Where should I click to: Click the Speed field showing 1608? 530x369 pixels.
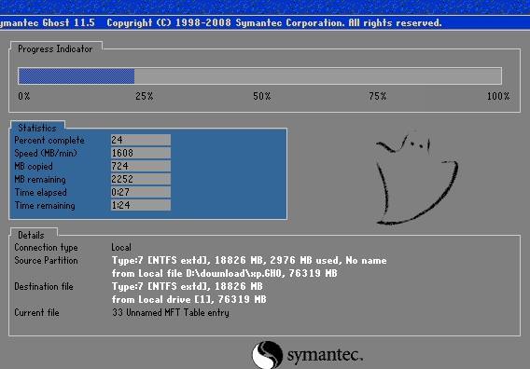pos(141,153)
